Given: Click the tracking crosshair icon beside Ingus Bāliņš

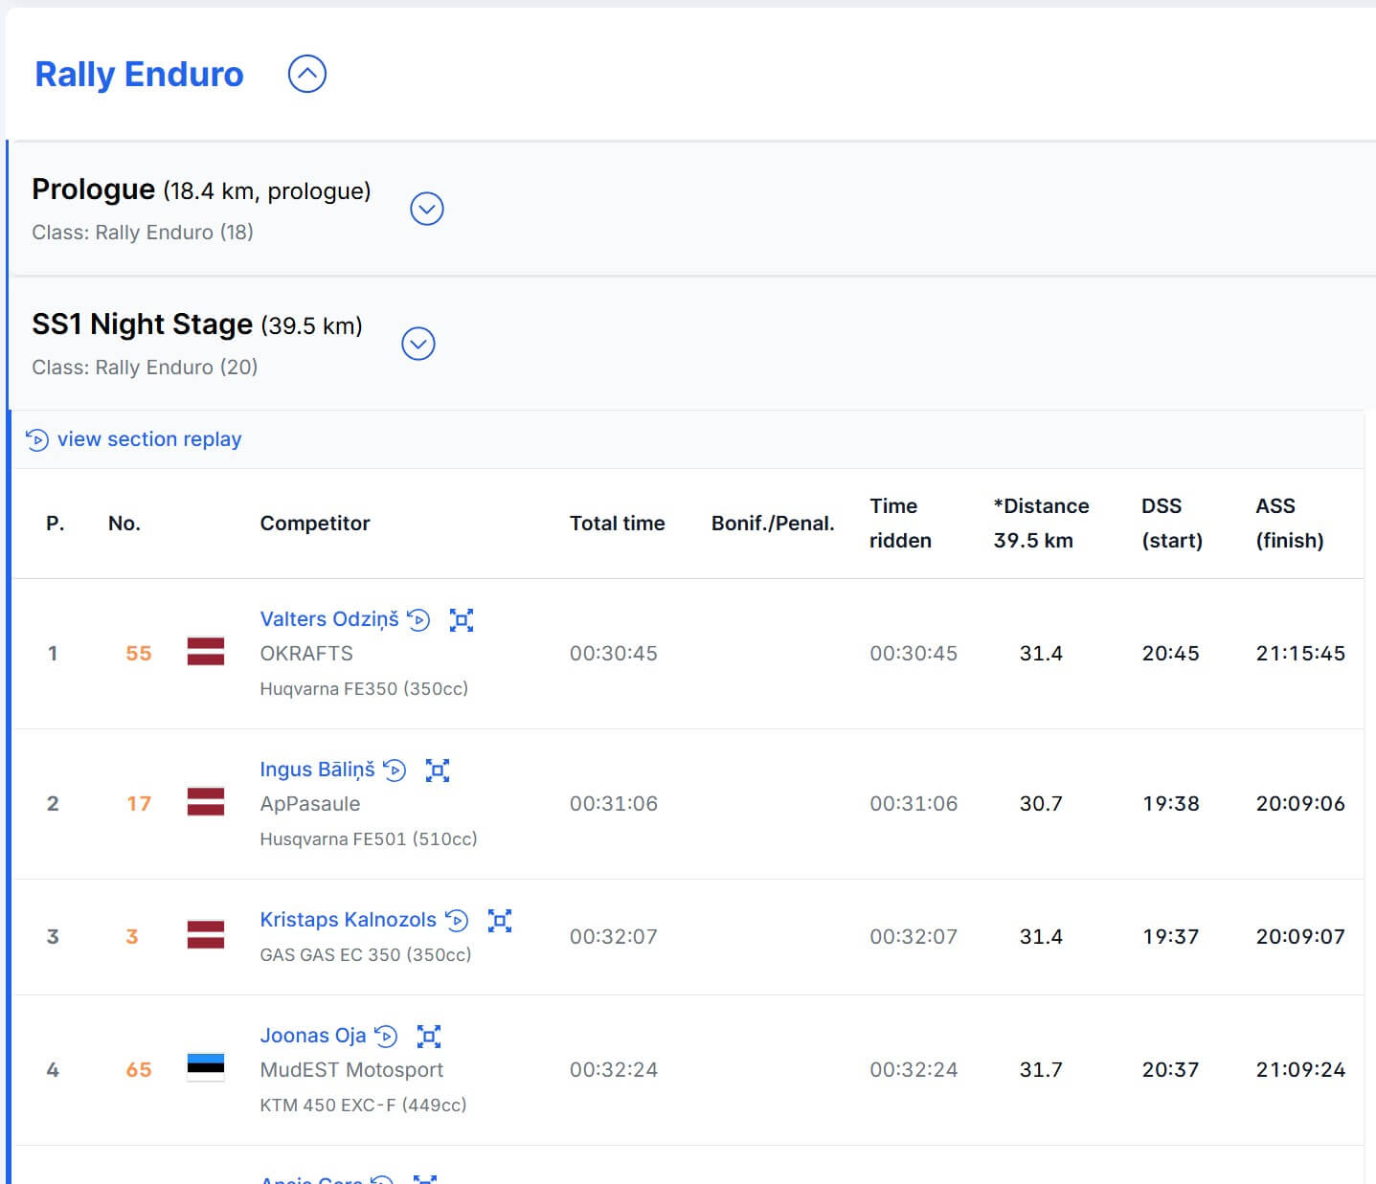Looking at the screenshot, I should (439, 770).
